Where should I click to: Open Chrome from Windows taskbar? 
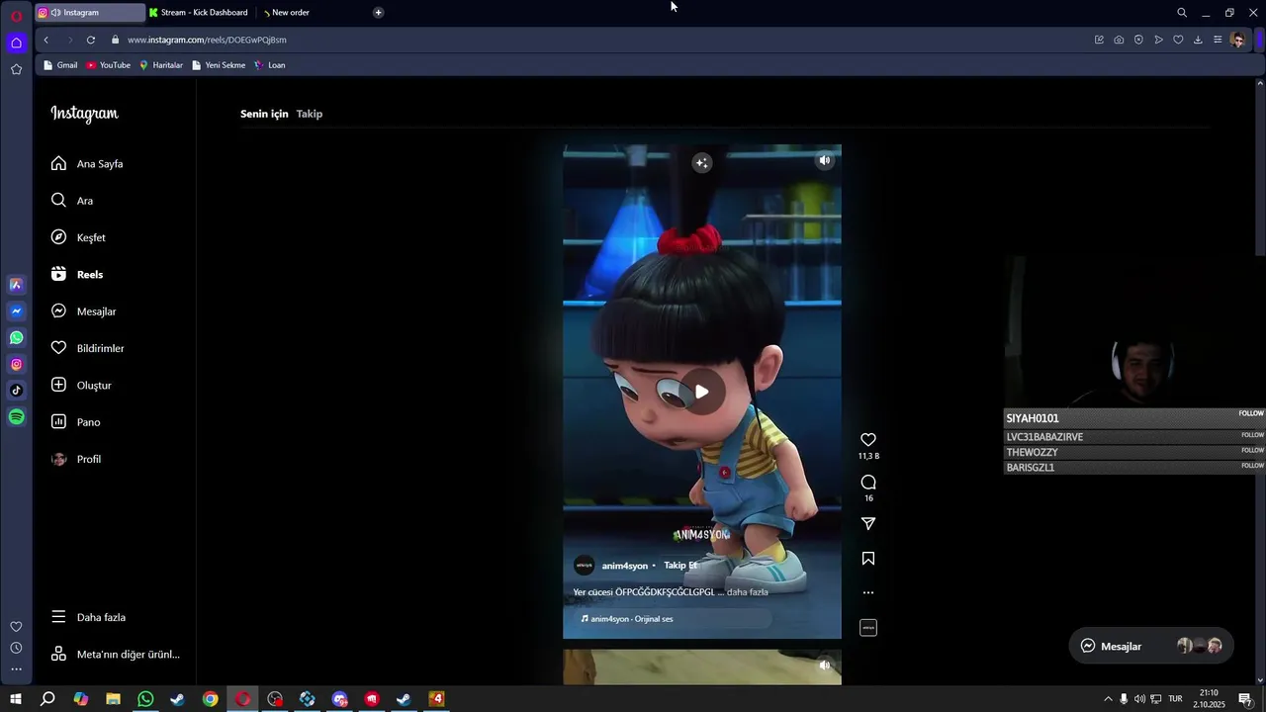210,699
